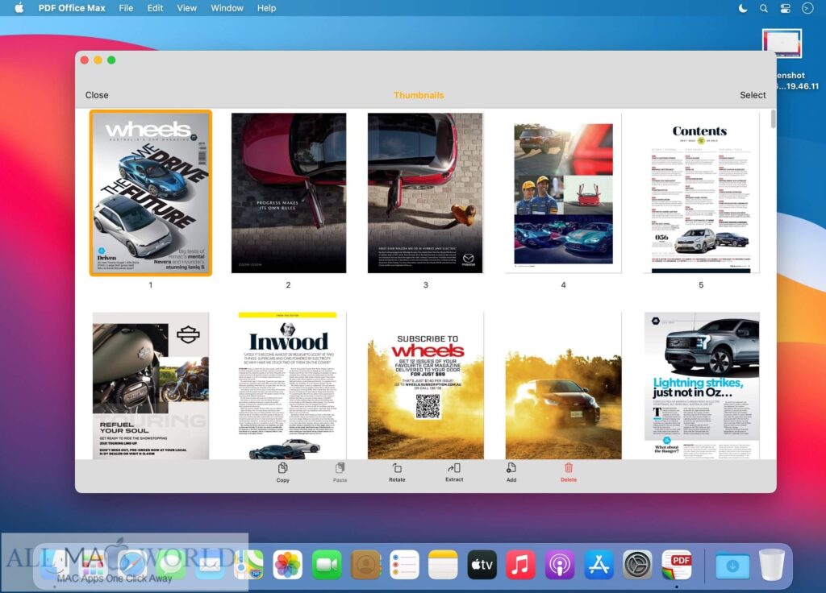This screenshot has height=593, width=826.
Task: Click the thumbnails vertical scrollbar
Action: click(x=773, y=119)
